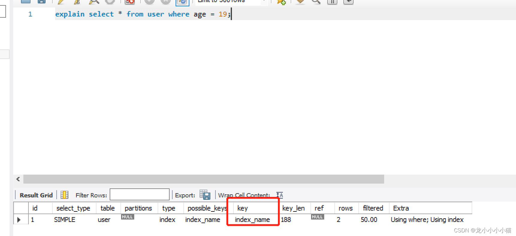Click line number 1 in editor gutter
The height and width of the screenshot is (236, 516).
tap(30, 14)
